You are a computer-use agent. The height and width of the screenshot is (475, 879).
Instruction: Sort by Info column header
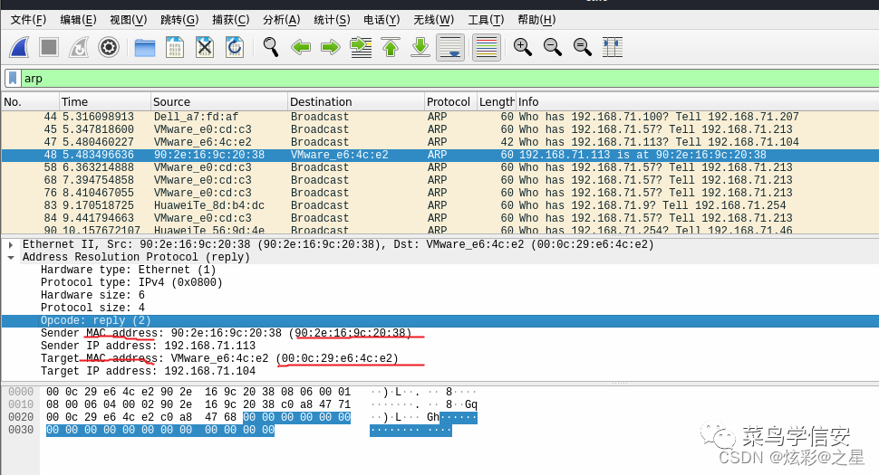[x=698, y=102]
